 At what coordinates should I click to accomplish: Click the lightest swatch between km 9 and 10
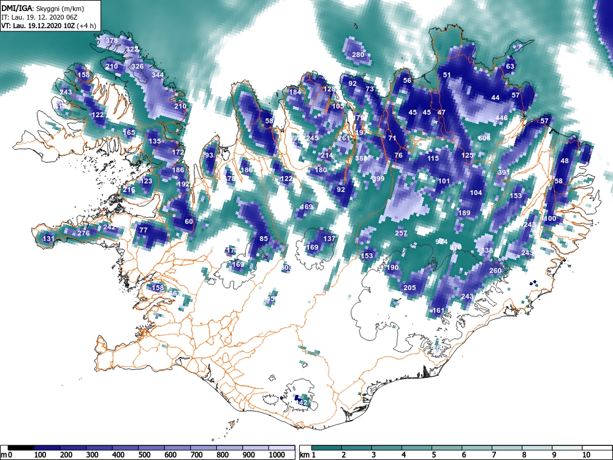tap(567, 447)
